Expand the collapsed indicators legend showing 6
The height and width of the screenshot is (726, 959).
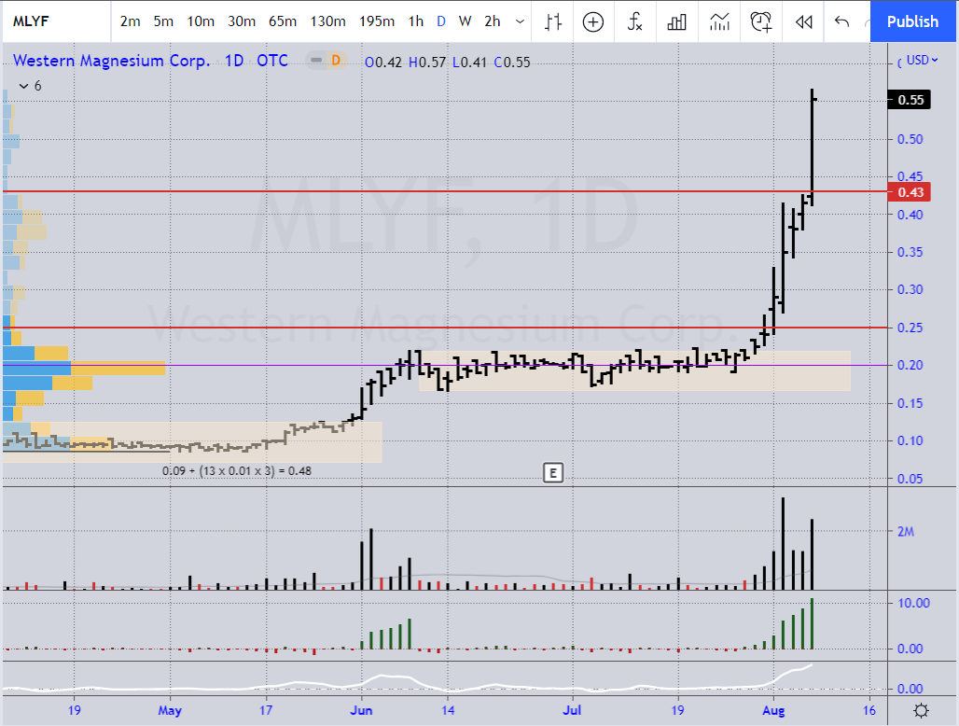click(28, 86)
